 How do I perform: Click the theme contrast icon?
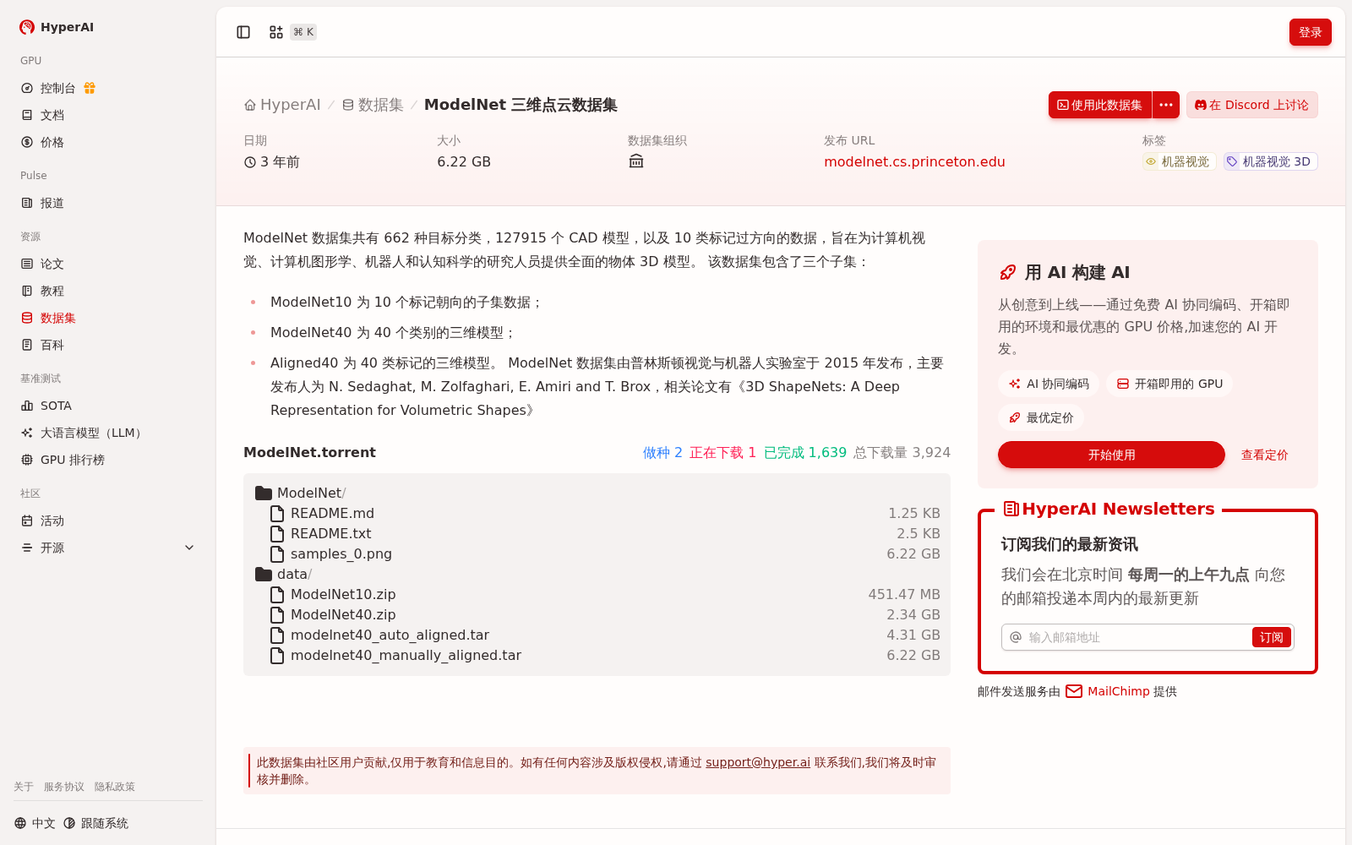pyautogui.click(x=69, y=823)
